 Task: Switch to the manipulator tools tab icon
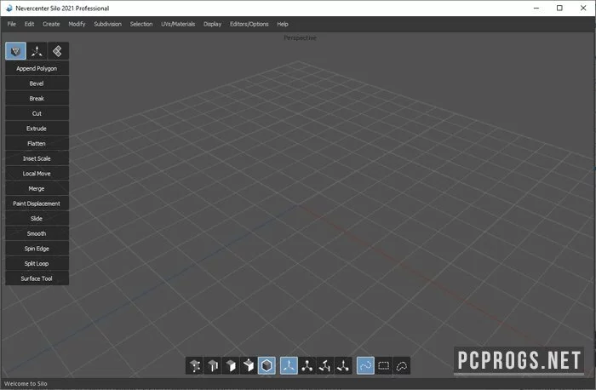(37, 51)
